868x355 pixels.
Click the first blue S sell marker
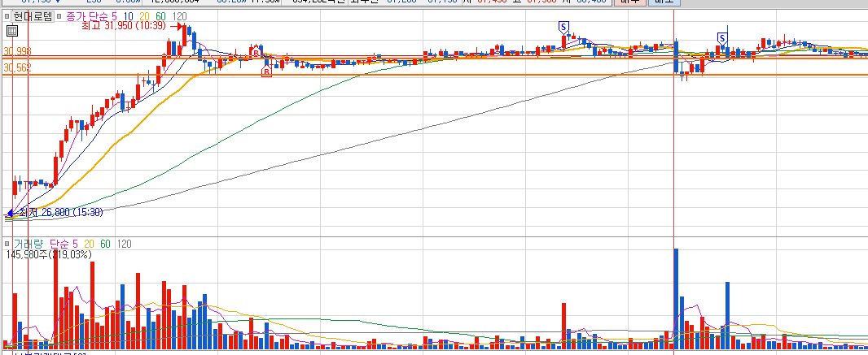(x=563, y=26)
